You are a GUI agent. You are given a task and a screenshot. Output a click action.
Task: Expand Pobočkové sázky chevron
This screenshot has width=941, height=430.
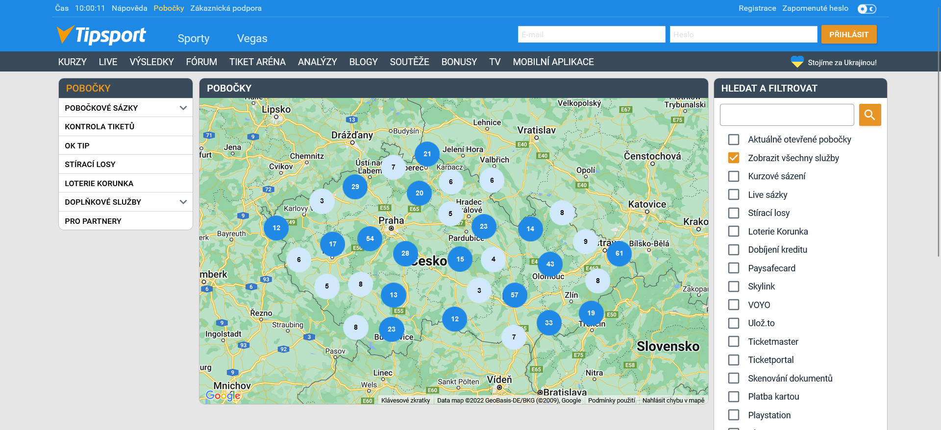click(183, 108)
